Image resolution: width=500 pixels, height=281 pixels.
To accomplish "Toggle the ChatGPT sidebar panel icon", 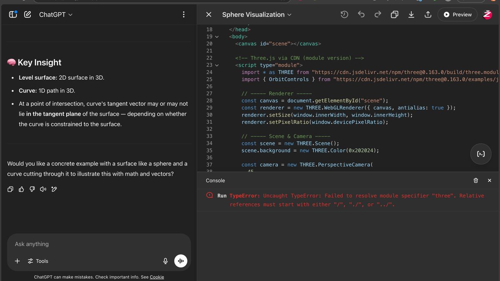I will coord(13,15).
